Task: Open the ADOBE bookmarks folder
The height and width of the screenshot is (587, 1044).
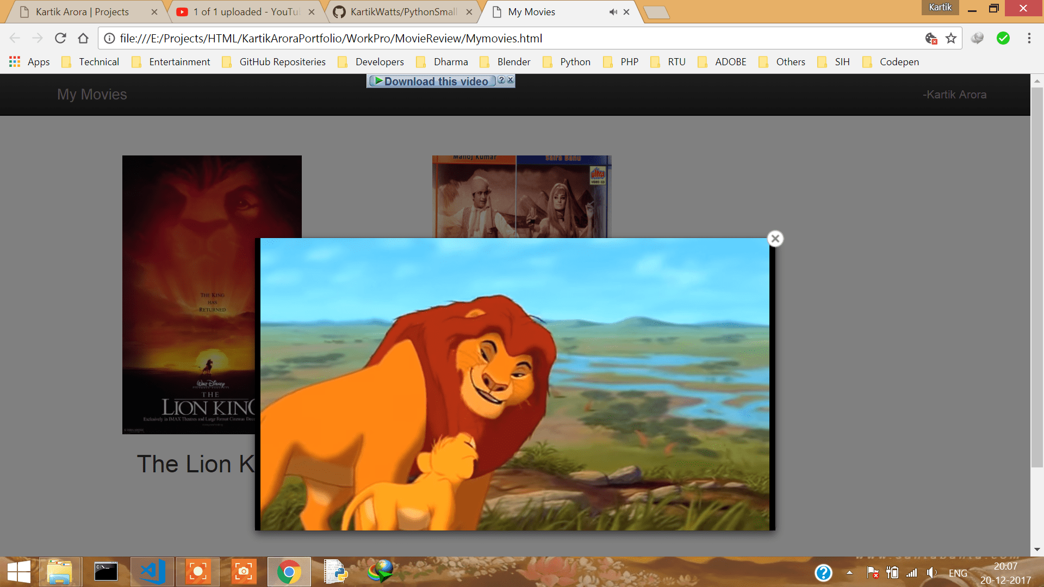Action: [722, 61]
